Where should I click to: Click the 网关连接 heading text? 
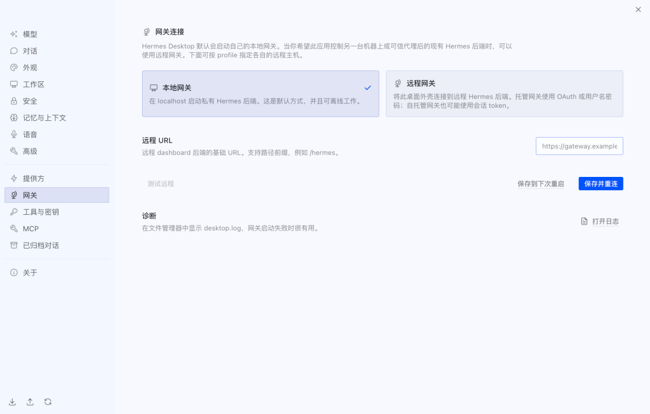click(x=170, y=32)
